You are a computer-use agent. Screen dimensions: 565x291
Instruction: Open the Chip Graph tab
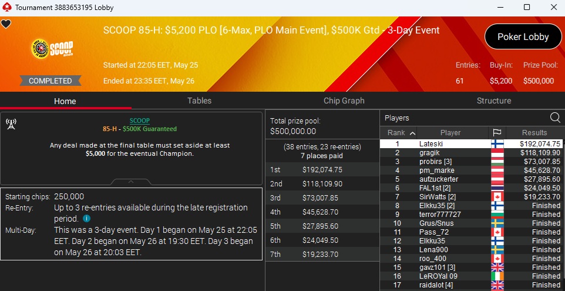pos(344,101)
